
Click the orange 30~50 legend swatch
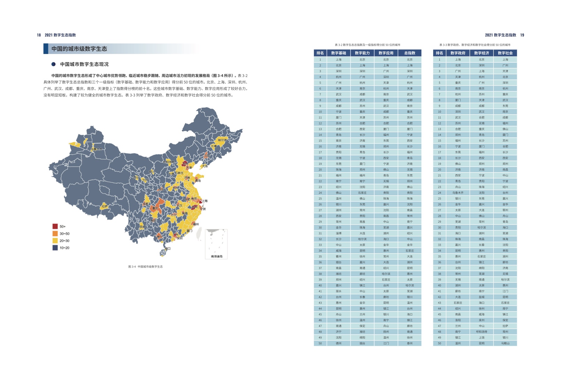55,233
